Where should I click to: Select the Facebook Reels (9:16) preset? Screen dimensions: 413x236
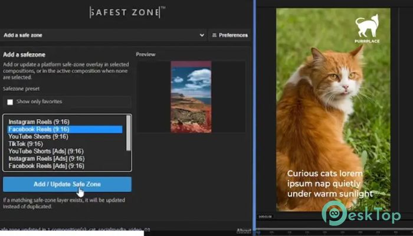(65, 129)
